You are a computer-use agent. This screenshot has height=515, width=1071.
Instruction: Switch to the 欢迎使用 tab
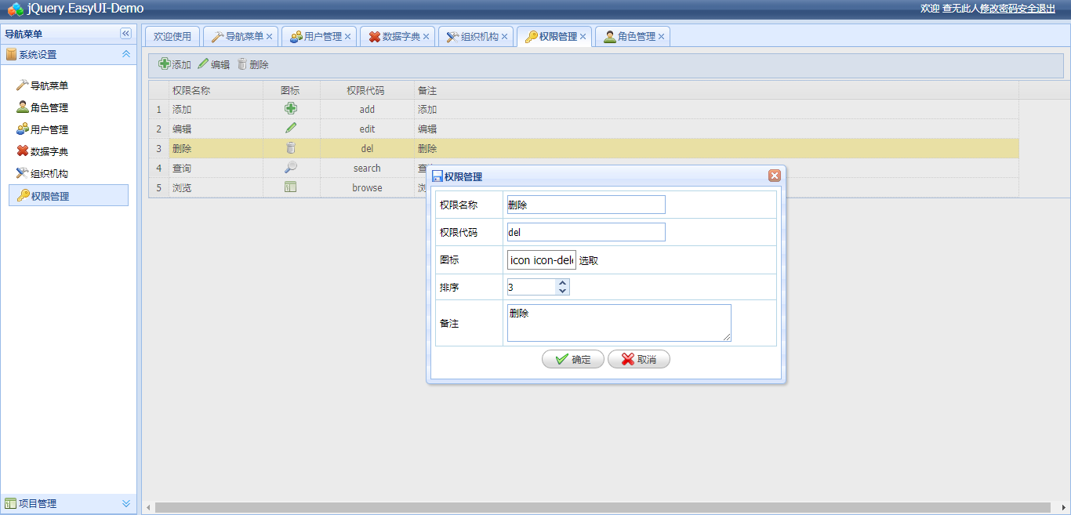tap(172, 36)
